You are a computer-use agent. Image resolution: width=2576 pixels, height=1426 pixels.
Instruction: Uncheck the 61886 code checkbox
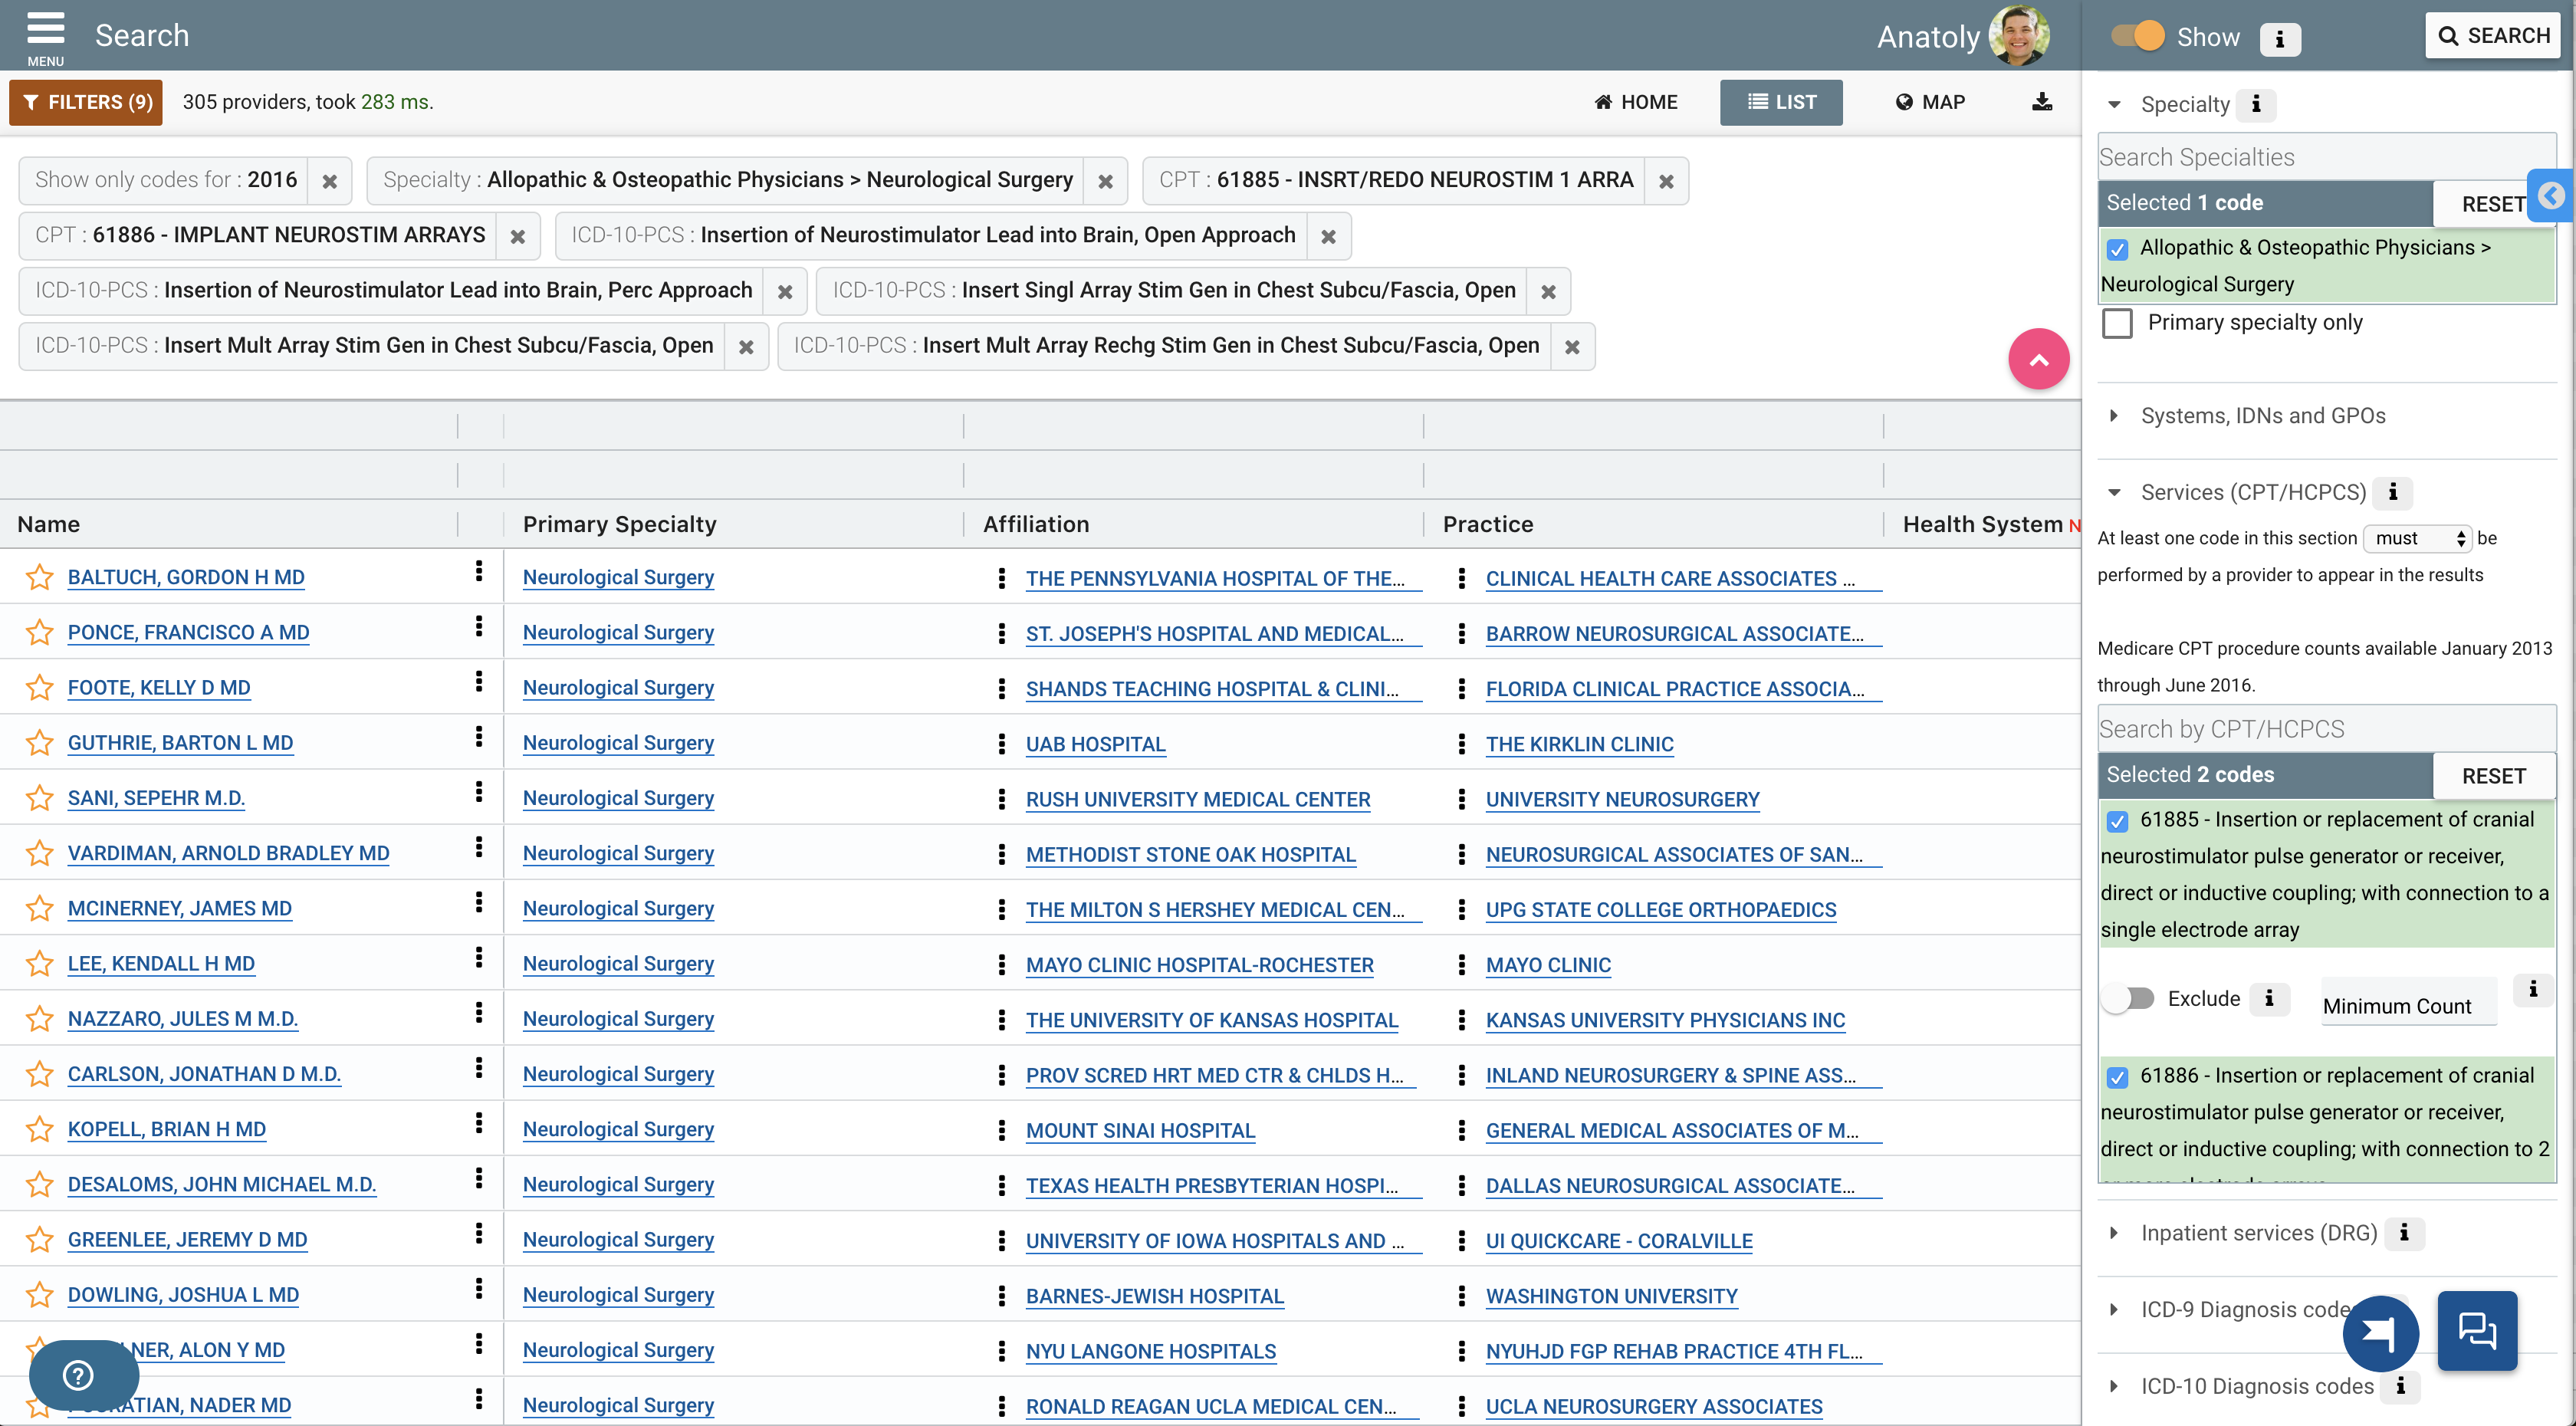[2117, 1077]
